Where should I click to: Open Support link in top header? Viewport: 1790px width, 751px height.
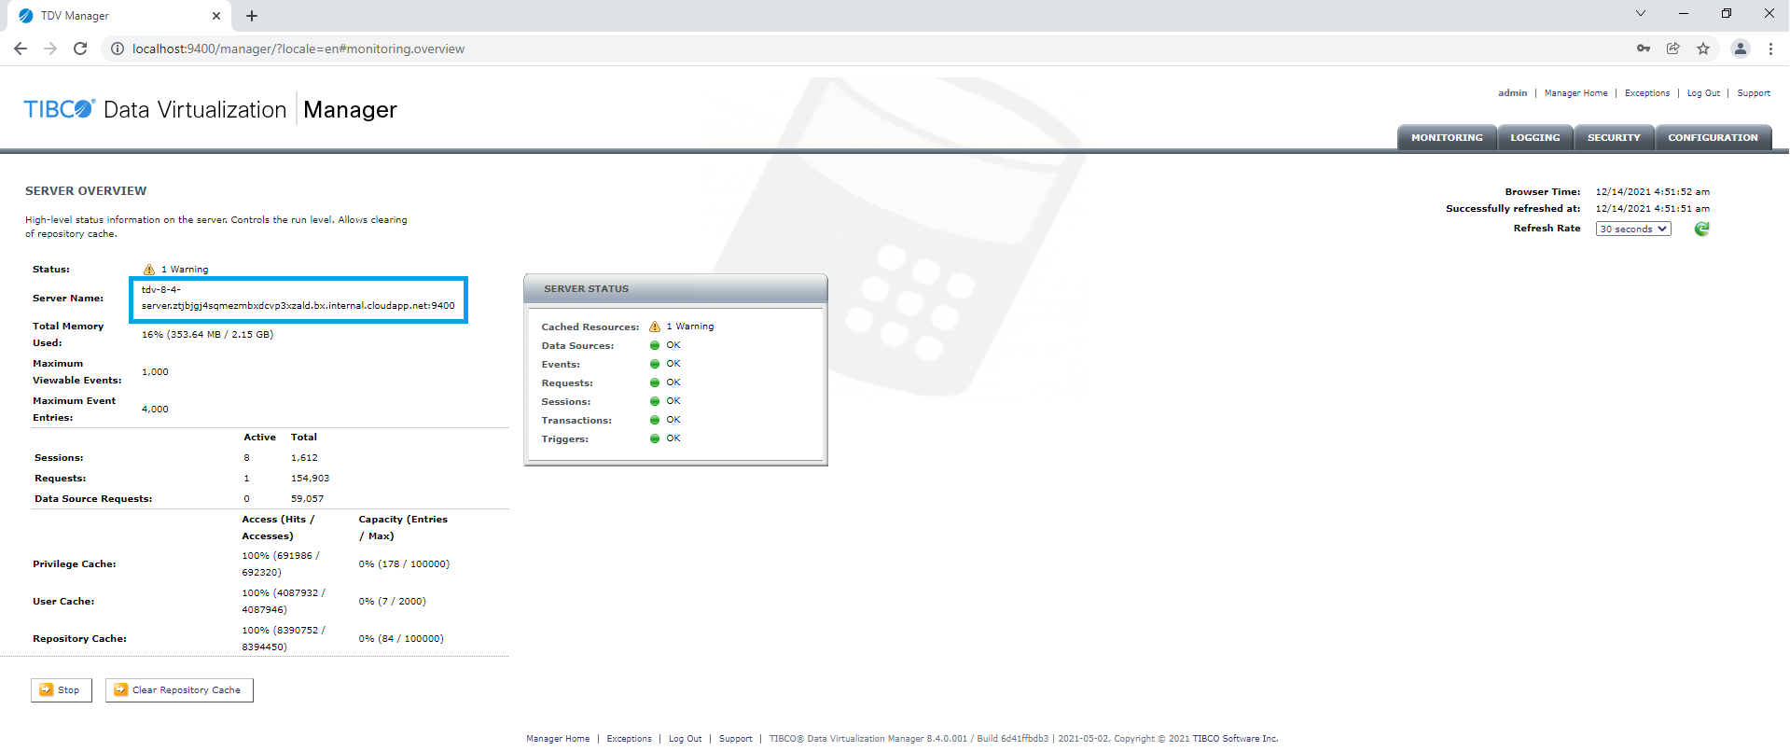point(1754,93)
